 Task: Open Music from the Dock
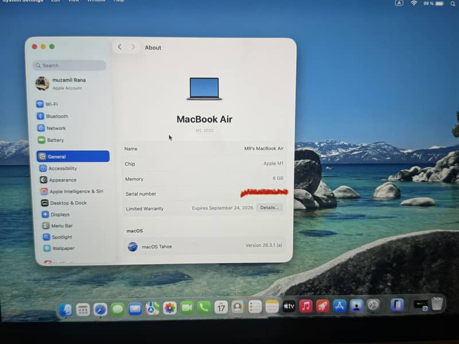pyautogui.click(x=306, y=306)
